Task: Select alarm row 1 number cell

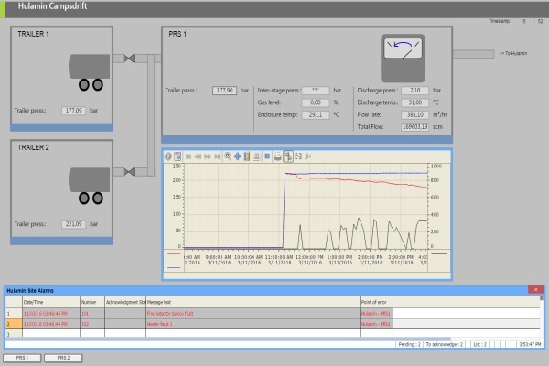Action: tap(14, 314)
